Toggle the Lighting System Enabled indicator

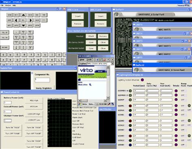coord(142,80)
